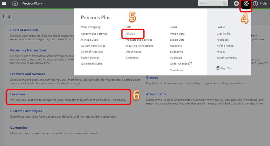This screenshot has width=270, height=146.
Task: Click the lock icon beside Sign Out
Action: pyautogui.click(x=218, y=68)
